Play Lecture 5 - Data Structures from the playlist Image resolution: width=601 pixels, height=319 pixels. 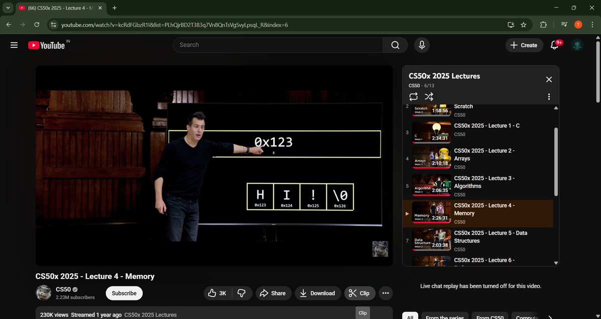click(477, 240)
